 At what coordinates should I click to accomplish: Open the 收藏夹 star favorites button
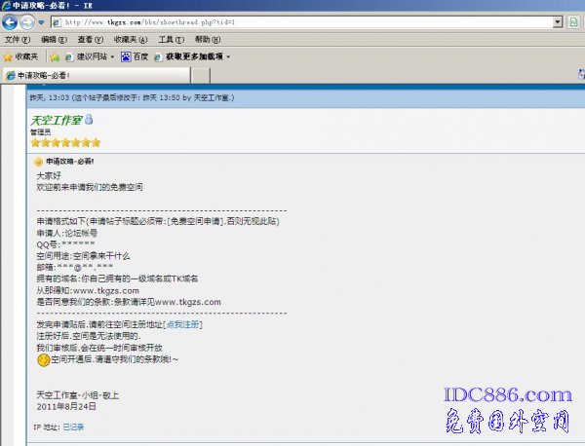(x=21, y=56)
